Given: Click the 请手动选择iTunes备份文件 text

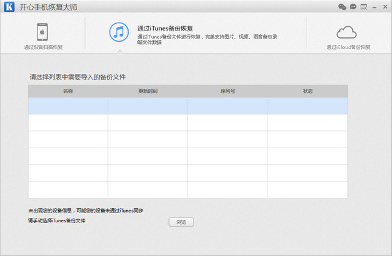Looking at the screenshot, I should [57, 220].
